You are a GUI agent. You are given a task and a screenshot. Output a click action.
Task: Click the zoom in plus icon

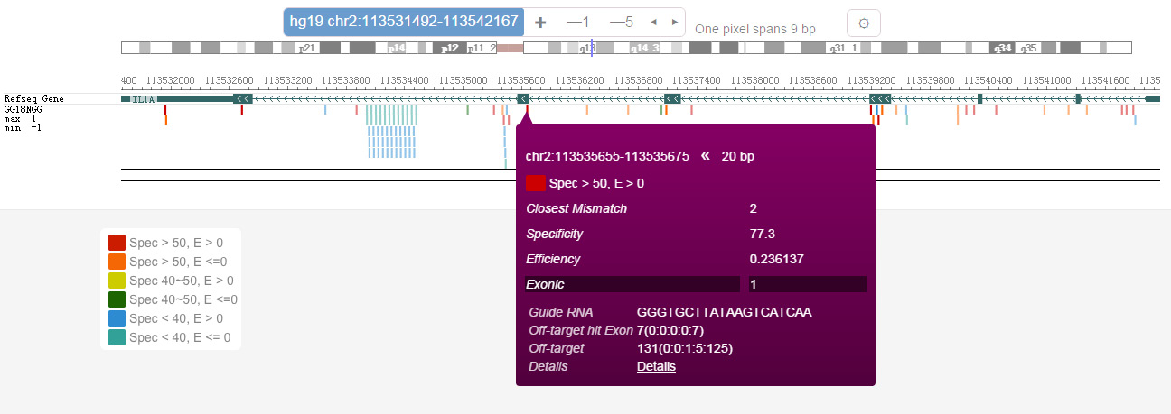[540, 22]
